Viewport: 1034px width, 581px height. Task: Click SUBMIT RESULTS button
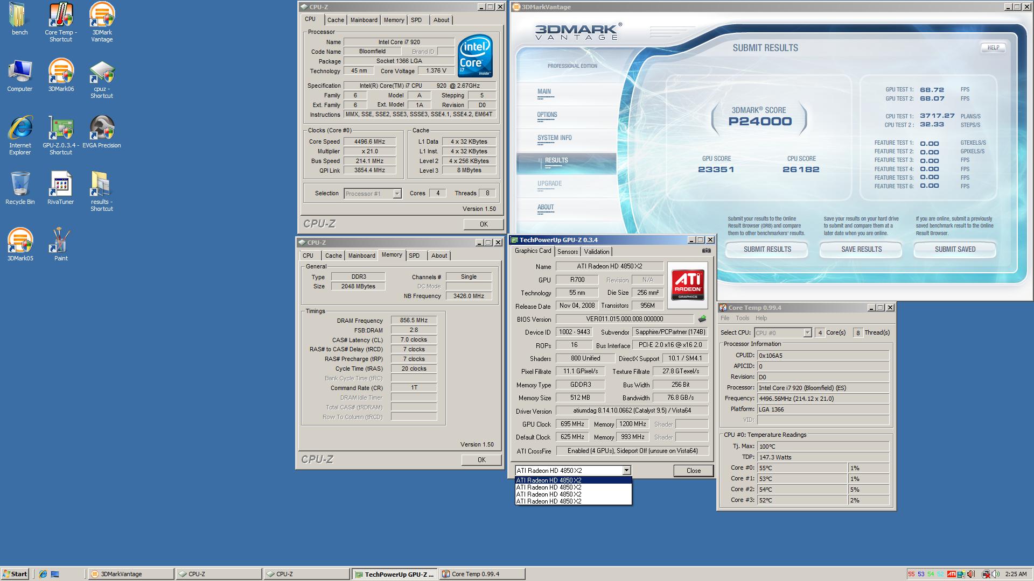767,250
